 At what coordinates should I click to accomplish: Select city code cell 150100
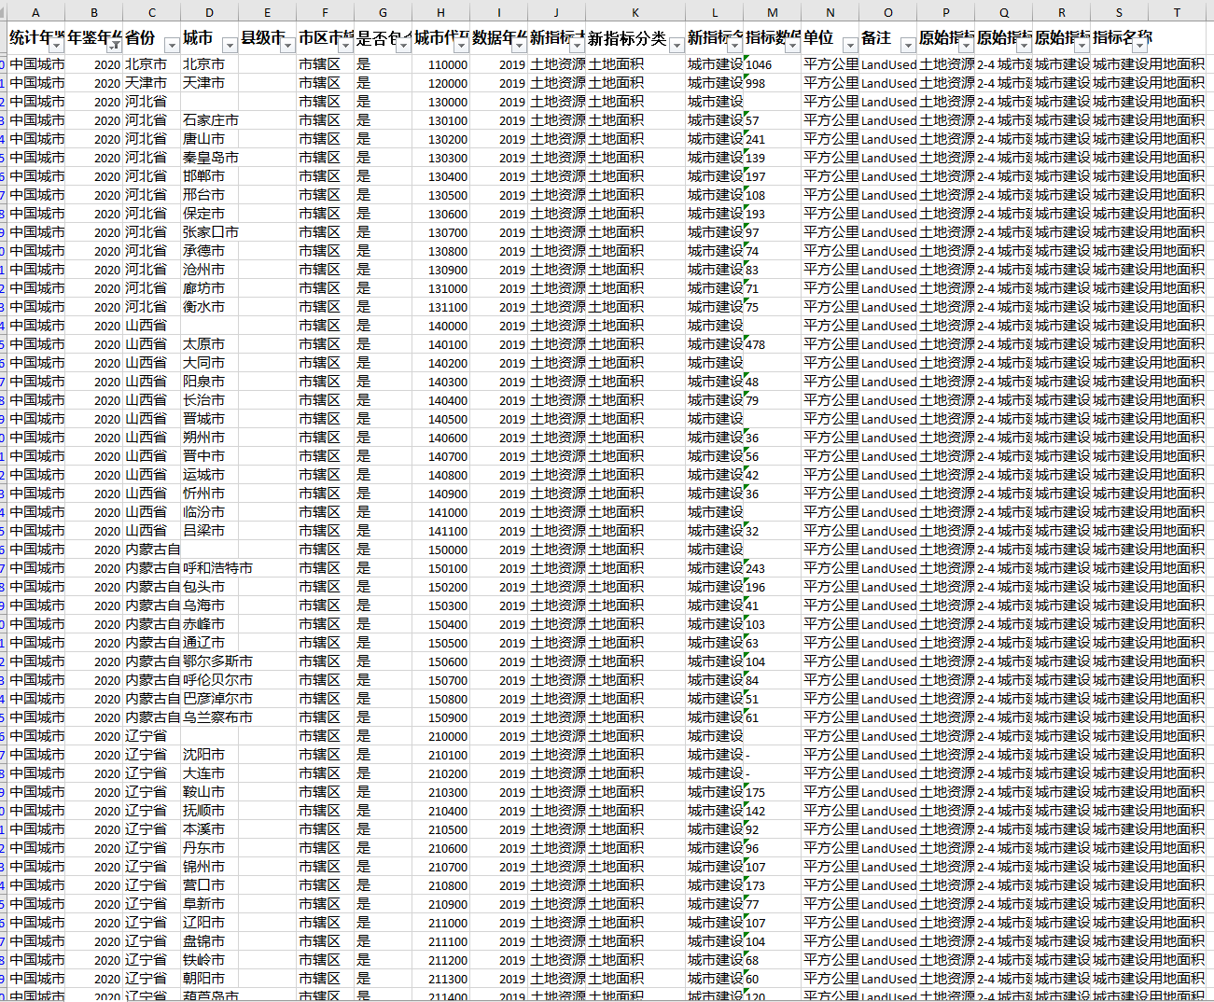point(441,568)
